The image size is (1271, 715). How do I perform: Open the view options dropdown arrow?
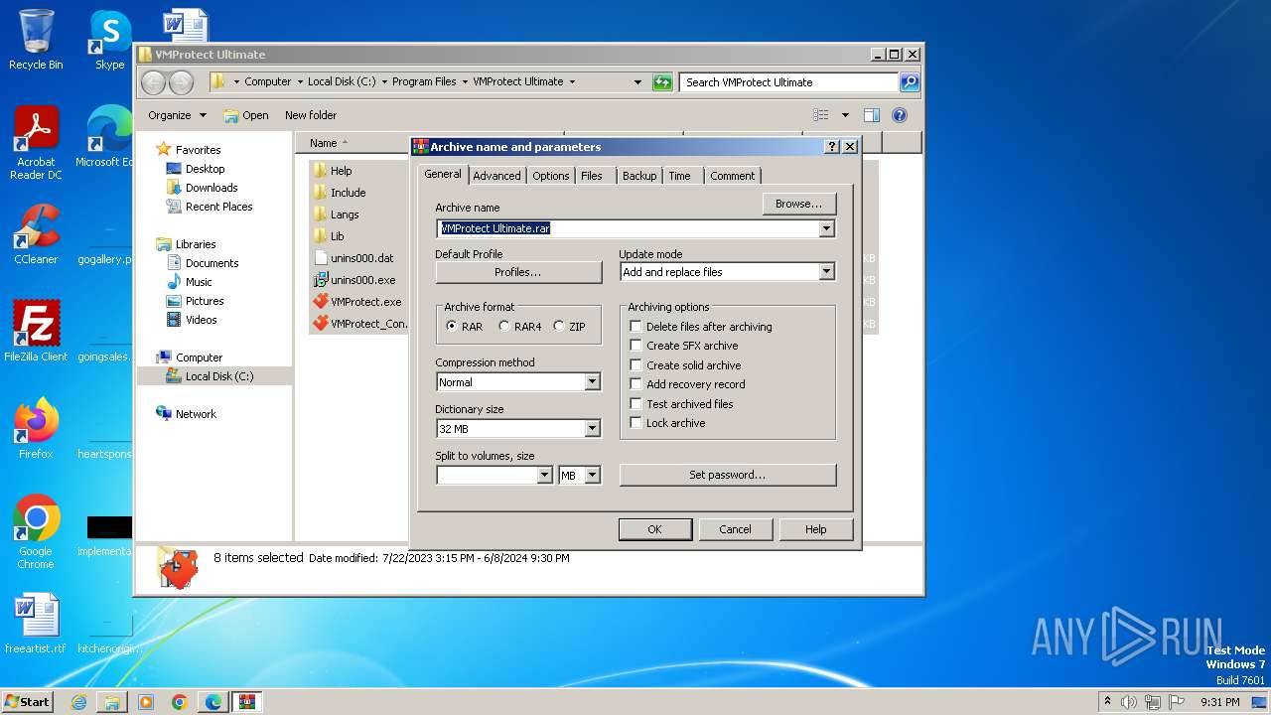click(845, 115)
